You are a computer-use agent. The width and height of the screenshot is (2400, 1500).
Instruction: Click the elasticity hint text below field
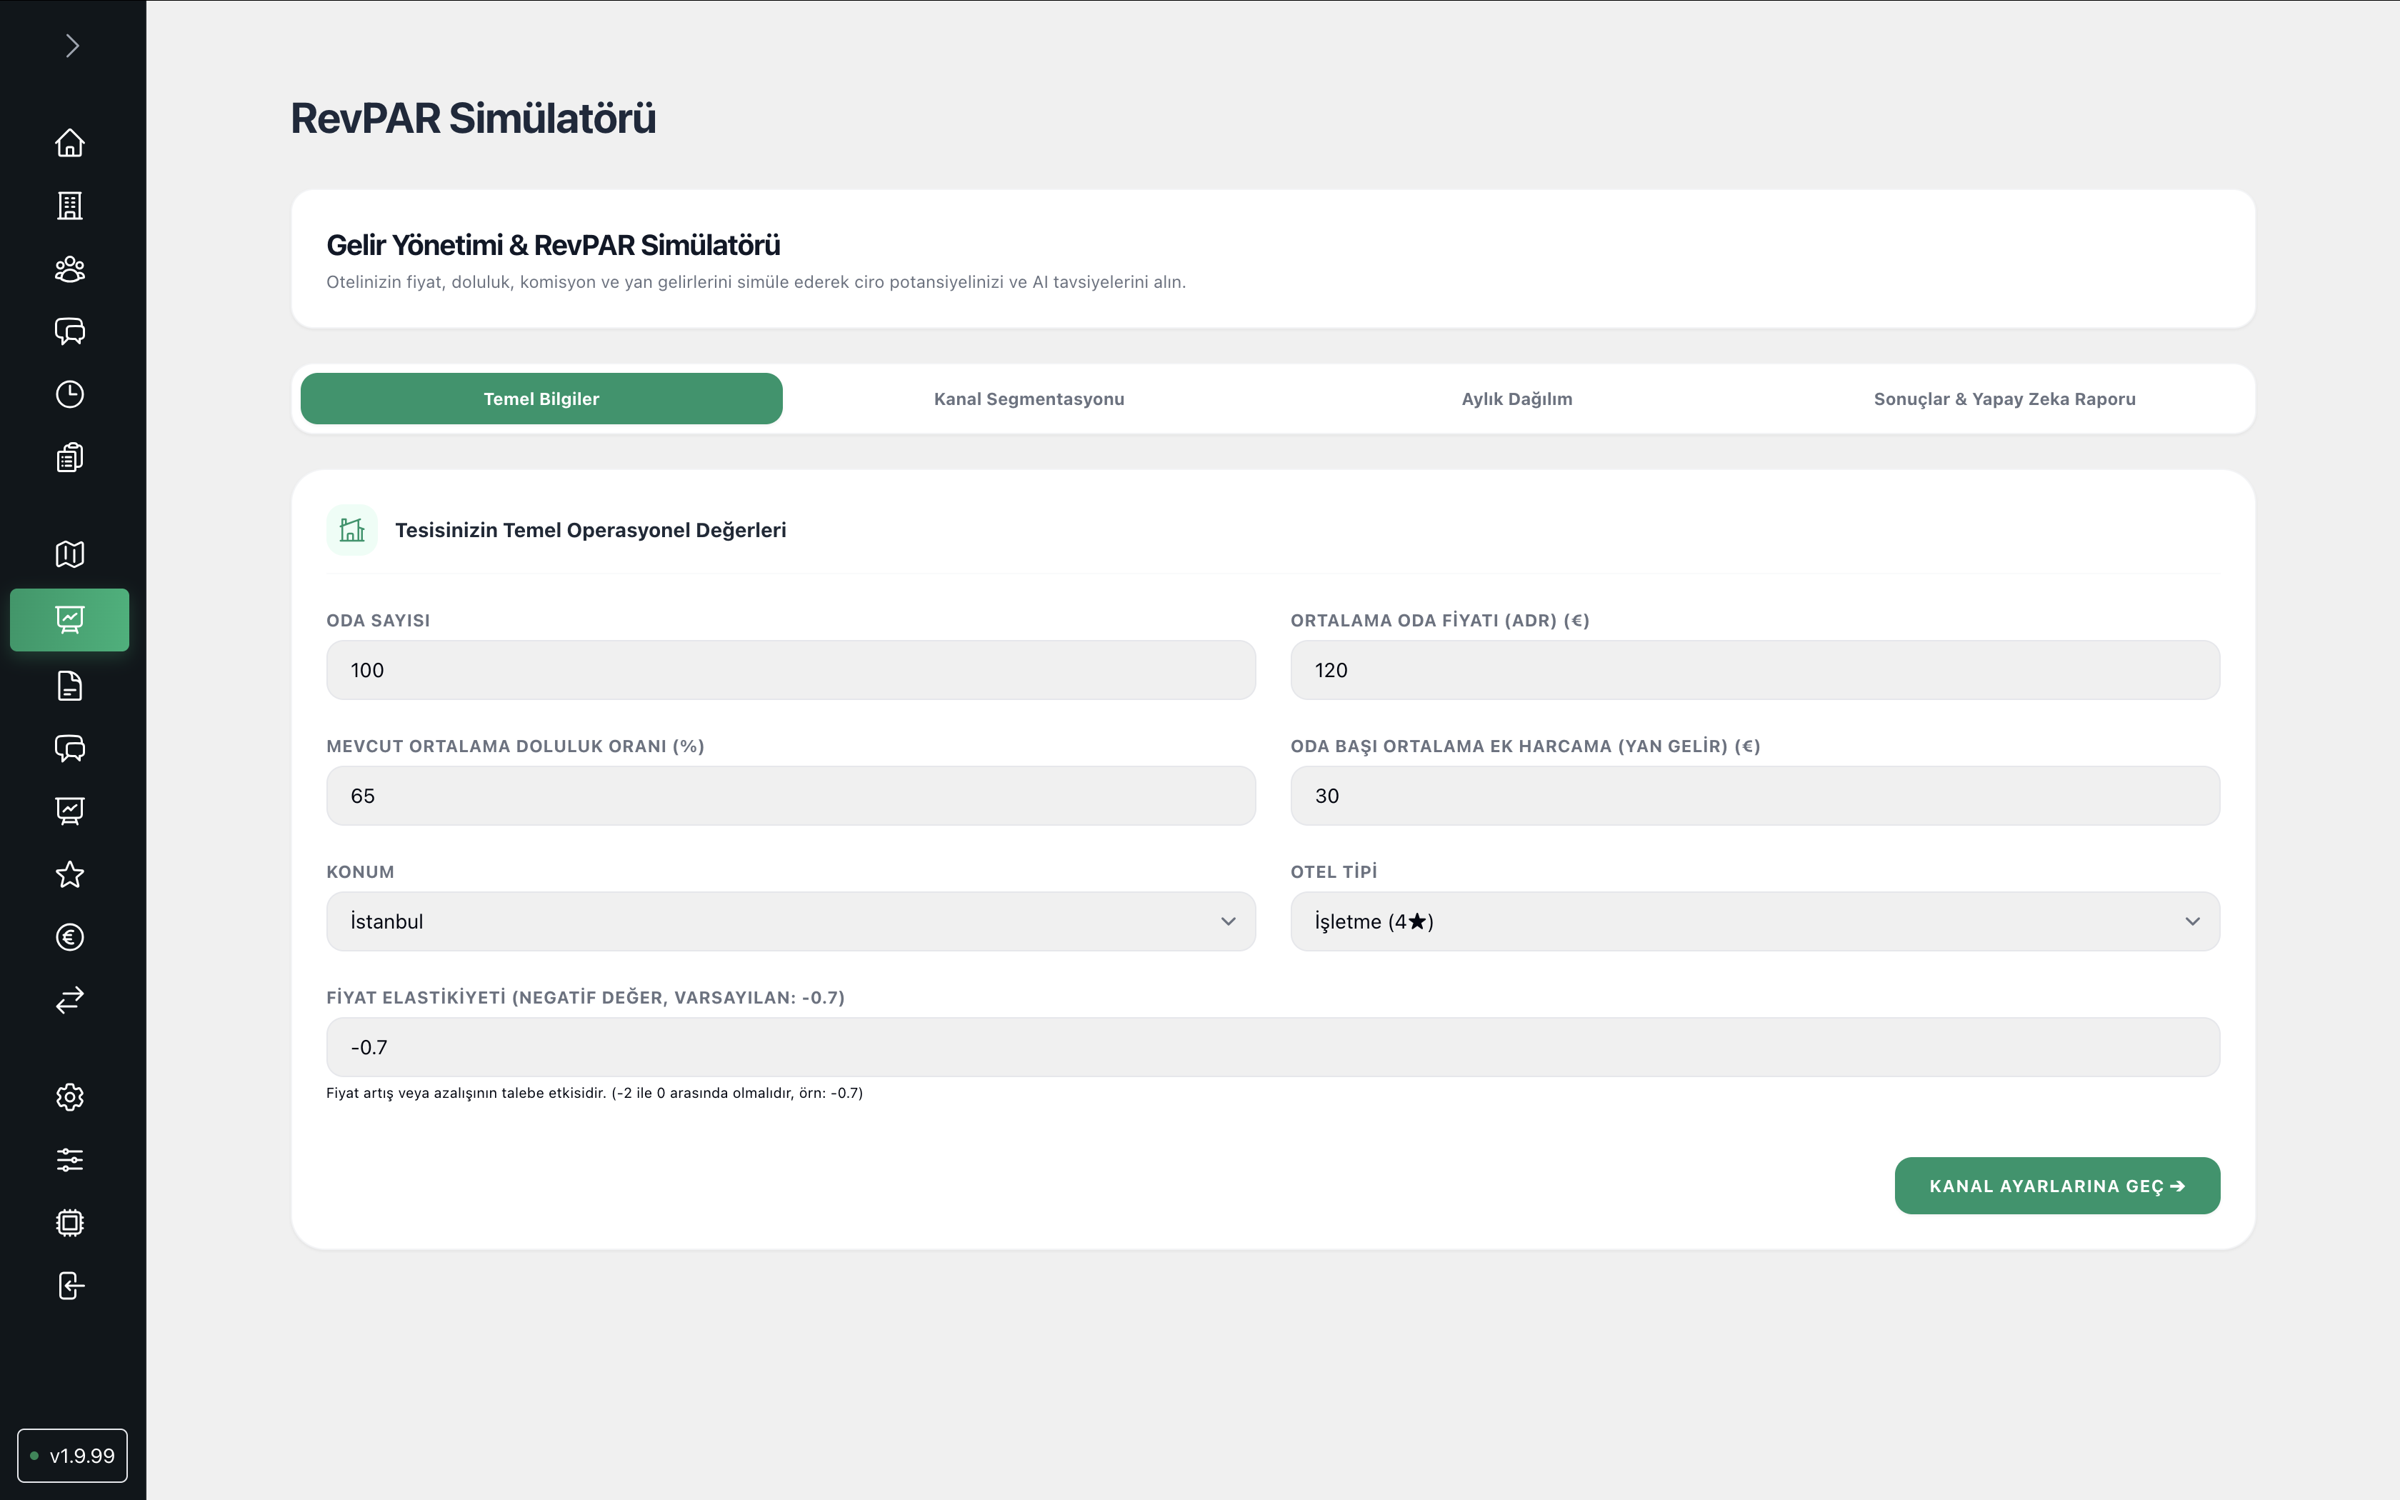click(x=594, y=1094)
